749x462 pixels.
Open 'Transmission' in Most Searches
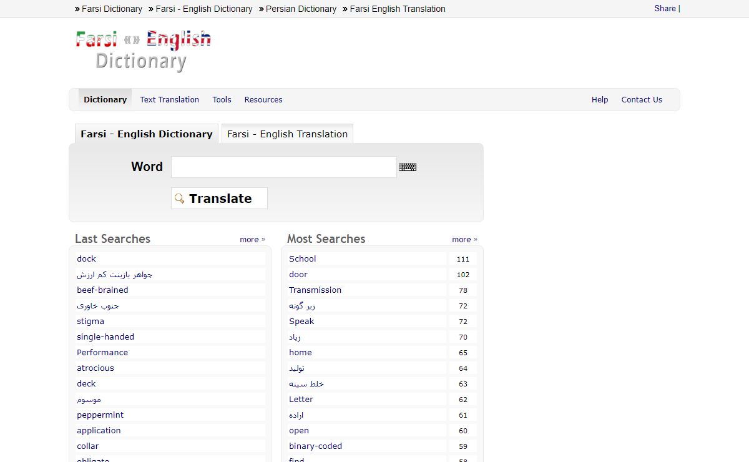(315, 290)
